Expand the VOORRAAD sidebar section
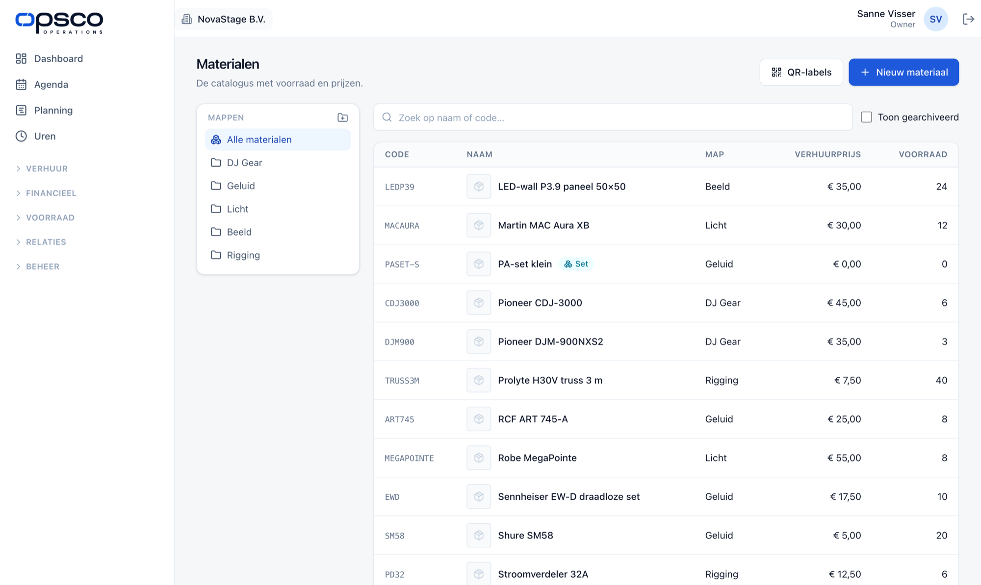981x585 pixels. pos(45,218)
